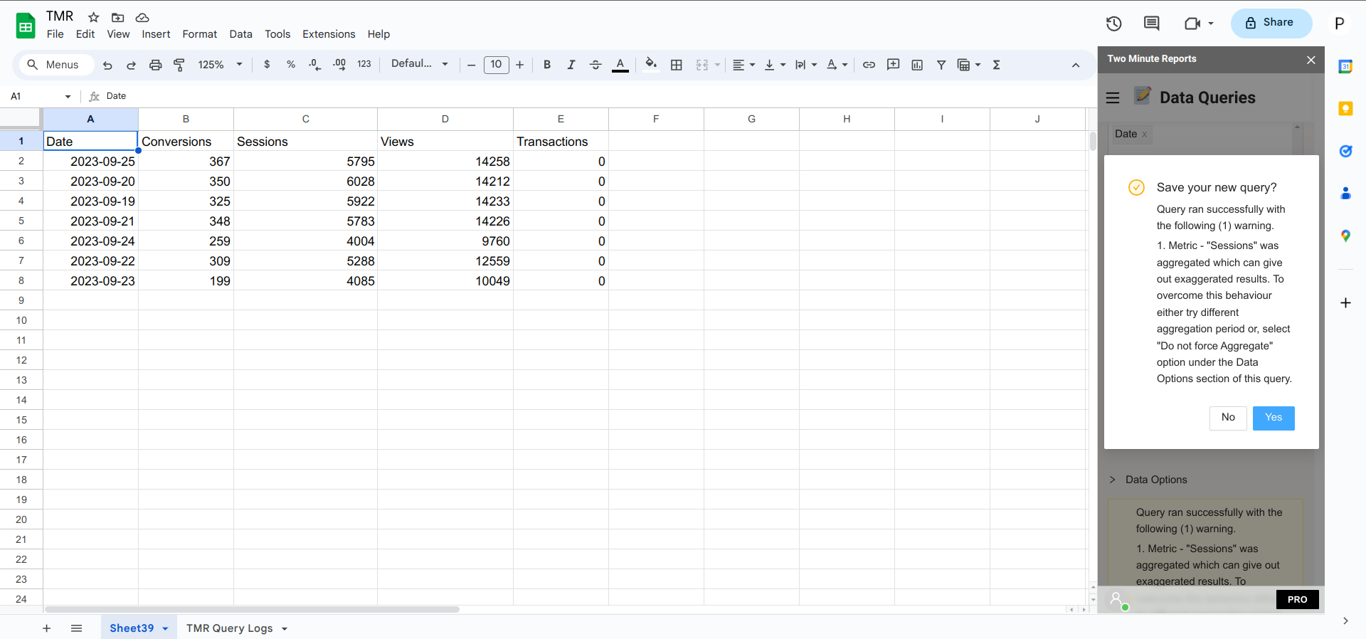Expand the Data Options section
1366x639 pixels.
pyautogui.click(x=1148, y=480)
